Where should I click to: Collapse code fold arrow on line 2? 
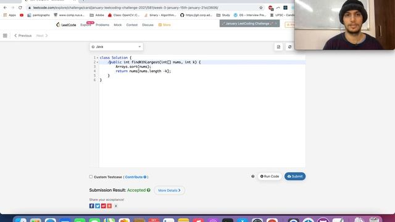coord(98,62)
